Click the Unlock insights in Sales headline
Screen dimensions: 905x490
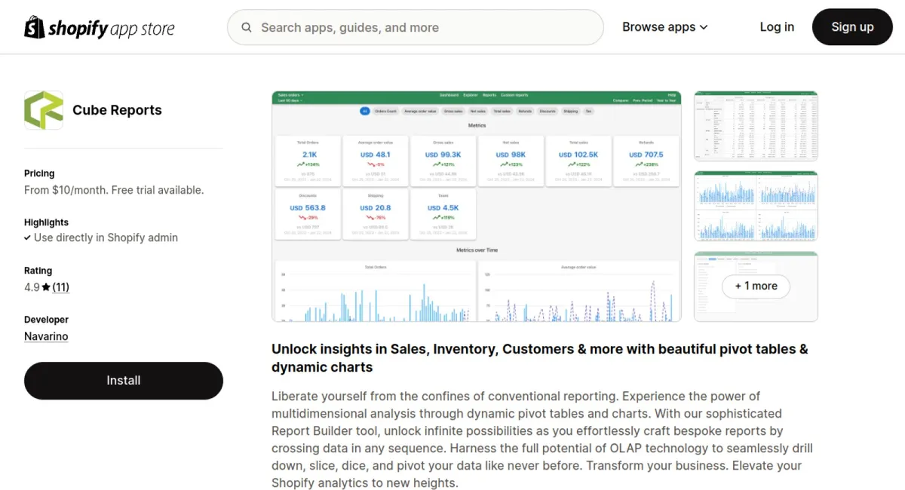[540, 358]
